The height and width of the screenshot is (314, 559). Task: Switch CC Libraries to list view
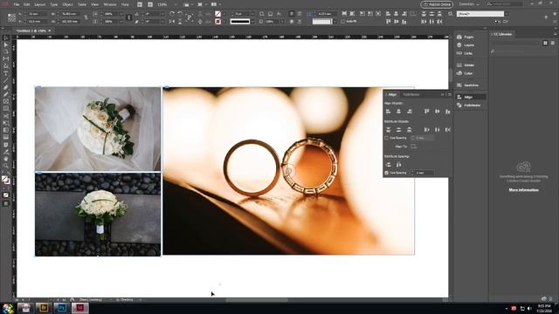[x=553, y=43]
